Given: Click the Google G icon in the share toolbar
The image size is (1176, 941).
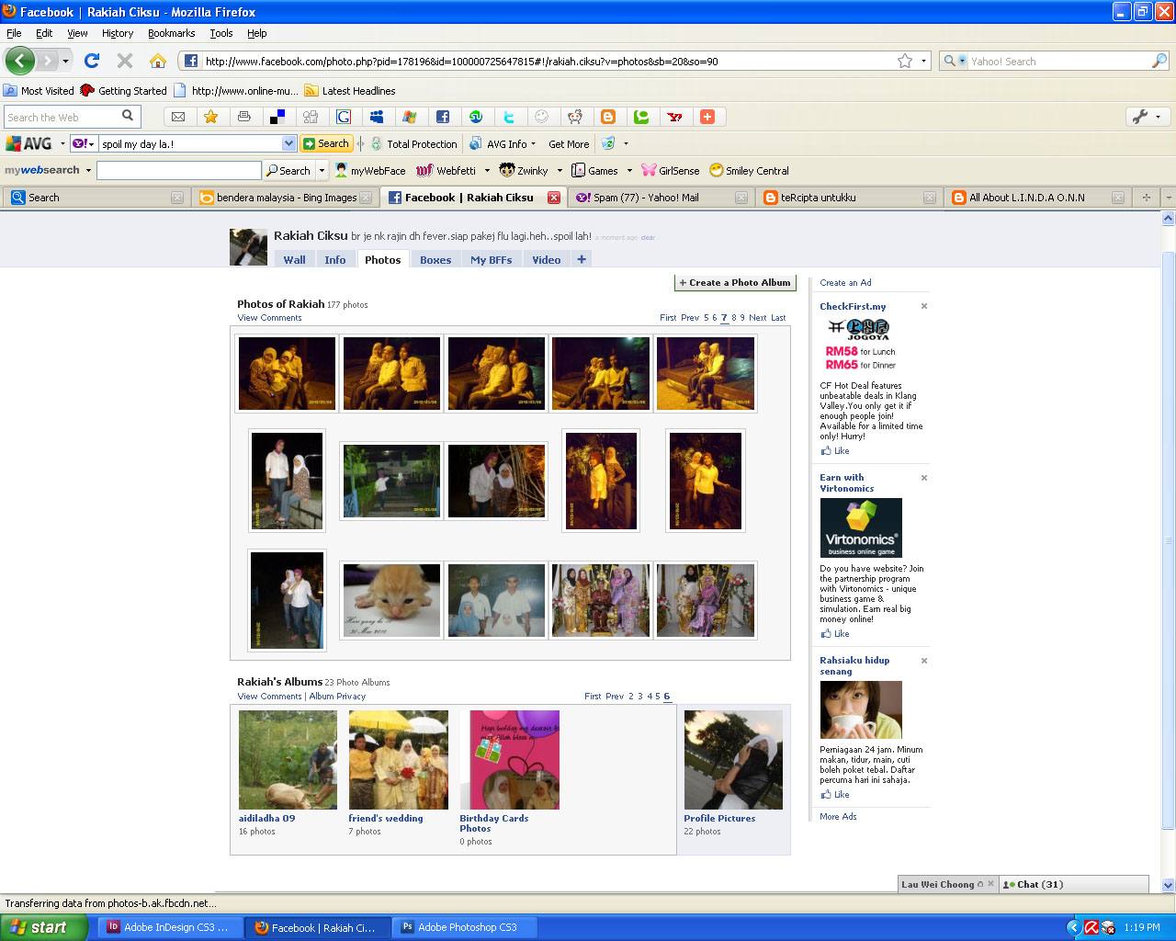Looking at the screenshot, I should click(x=344, y=117).
